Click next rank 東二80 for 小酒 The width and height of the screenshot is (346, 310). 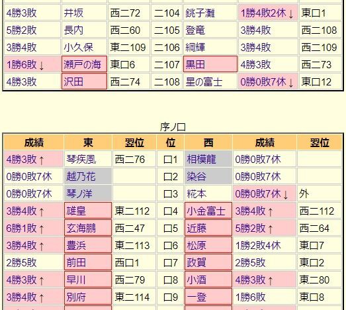pyautogui.click(x=314, y=280)
